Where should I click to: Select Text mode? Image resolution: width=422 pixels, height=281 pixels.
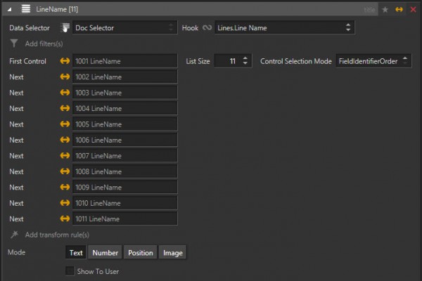[x=76, y=253]
